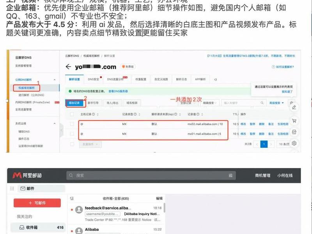Click the 免费版 badge next to the domain
The width and height of the screenshot is (312, 234).
click(128, 67)
